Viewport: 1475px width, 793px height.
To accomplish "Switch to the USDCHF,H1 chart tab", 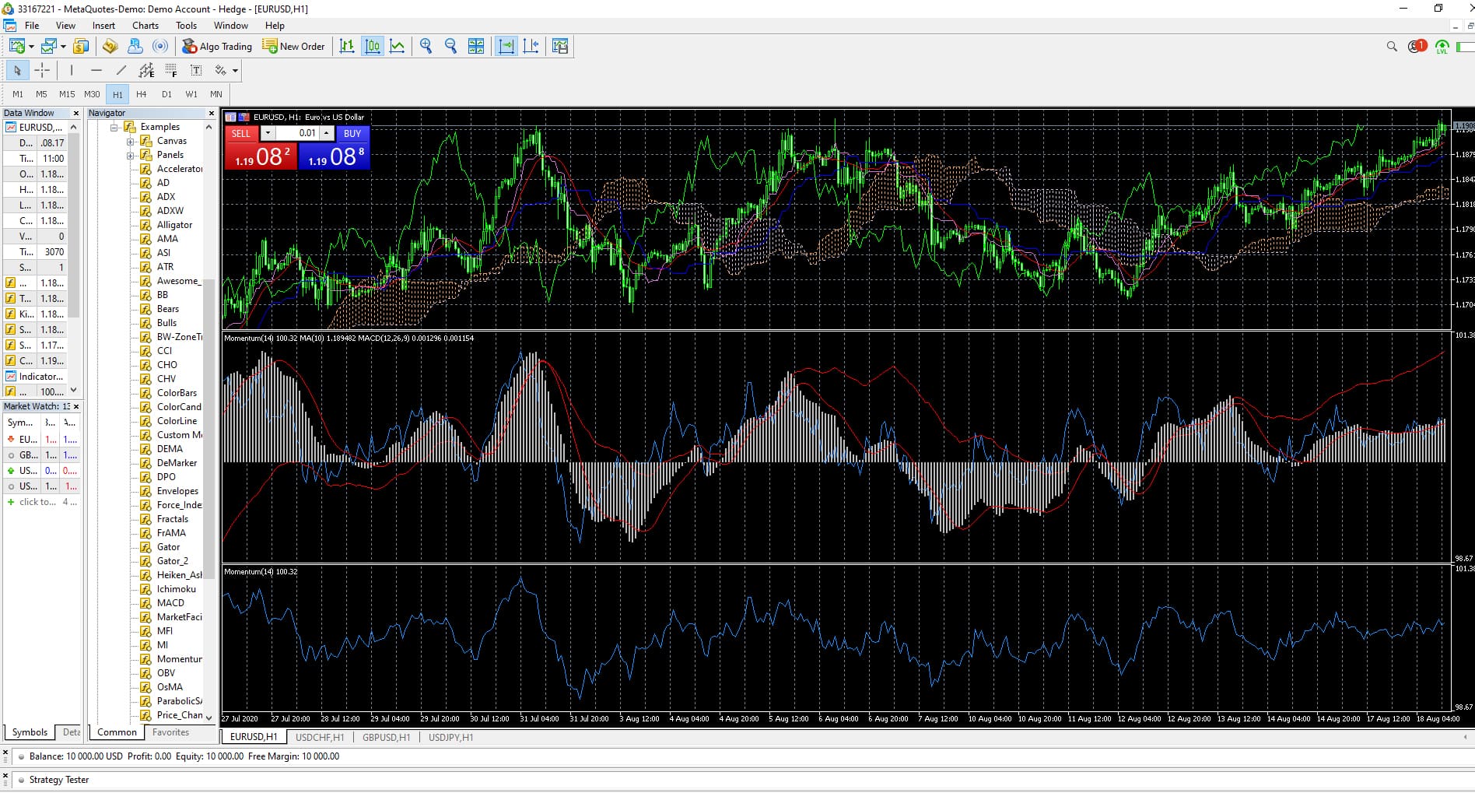I will [319, 737].
